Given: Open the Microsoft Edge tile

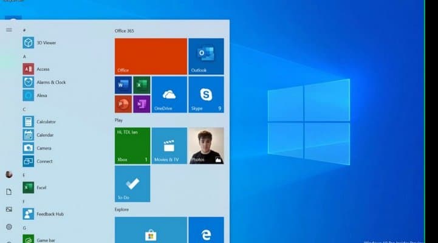Looking at the screenshot, I should coord(206,230).
